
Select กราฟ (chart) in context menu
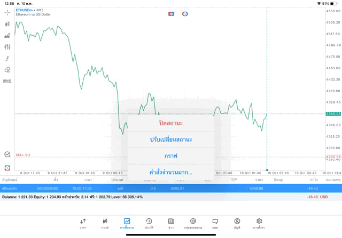pos(170,156)
